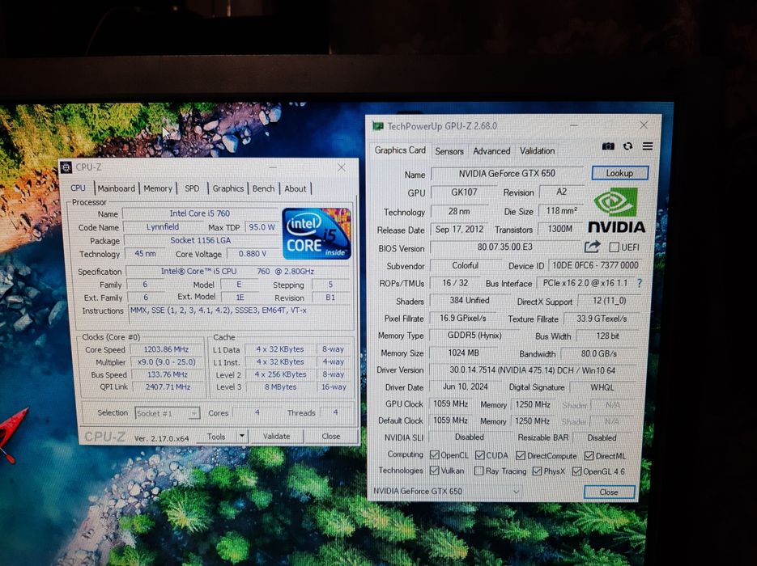Click the BIOS Version field 80.07.35.00.E3

point(505,247)
